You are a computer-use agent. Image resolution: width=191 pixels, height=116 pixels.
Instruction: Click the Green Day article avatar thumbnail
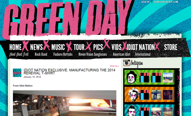click(17, 73)
